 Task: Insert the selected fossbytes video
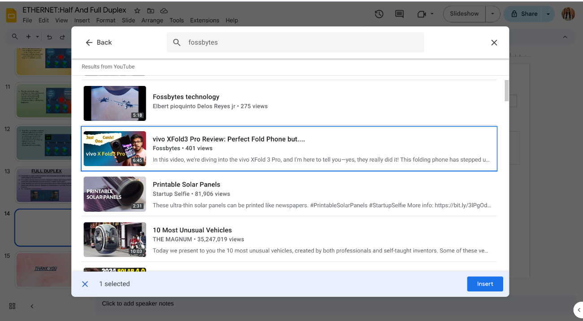point(485,284)
